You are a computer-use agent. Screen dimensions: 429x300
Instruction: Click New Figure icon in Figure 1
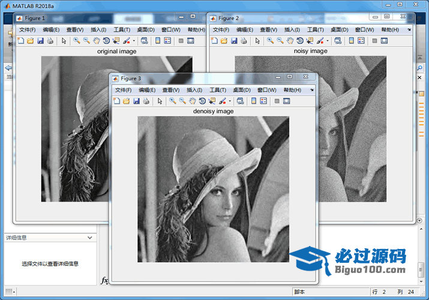pos(21,41)
